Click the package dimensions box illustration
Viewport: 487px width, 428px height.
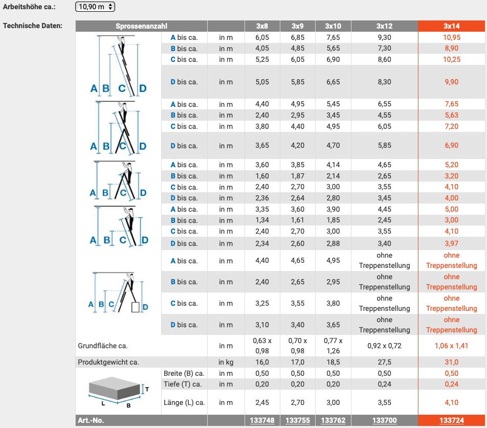pos(118,391)
